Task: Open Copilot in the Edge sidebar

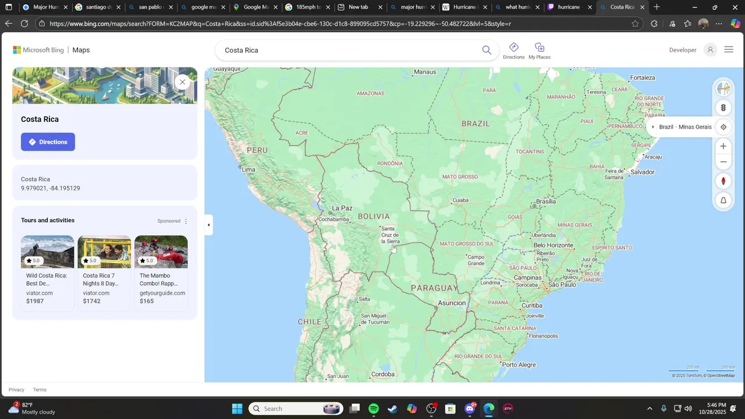Action: pyautogui.click(x=735, y=24)
